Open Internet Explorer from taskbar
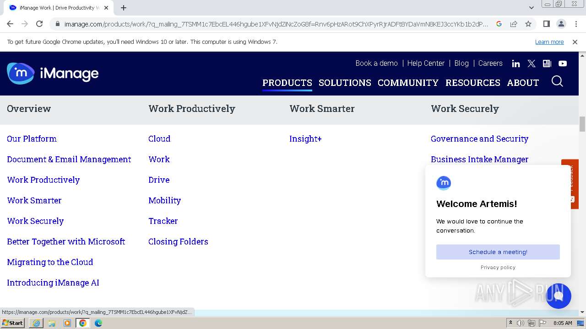 click(x=36, y=323)
